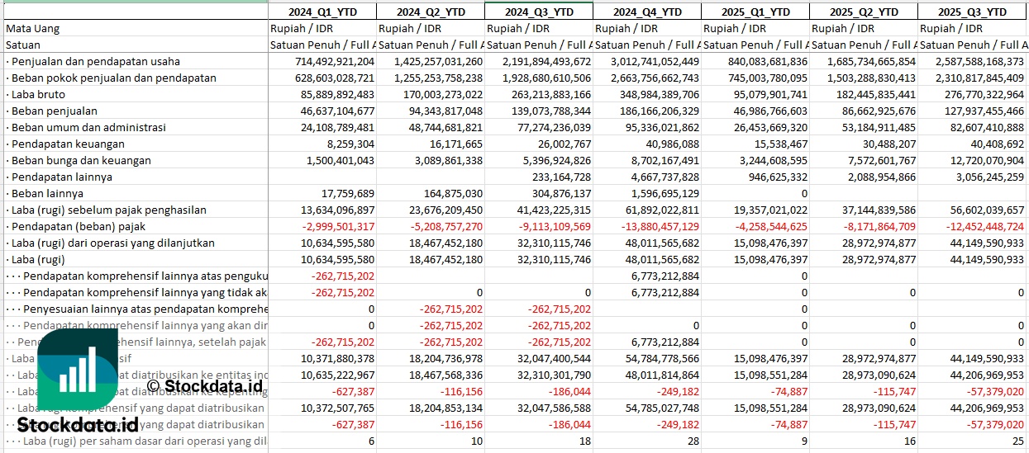
Task: Select the Beban umum dan administrasi label
Action: (x=88, y=127)
